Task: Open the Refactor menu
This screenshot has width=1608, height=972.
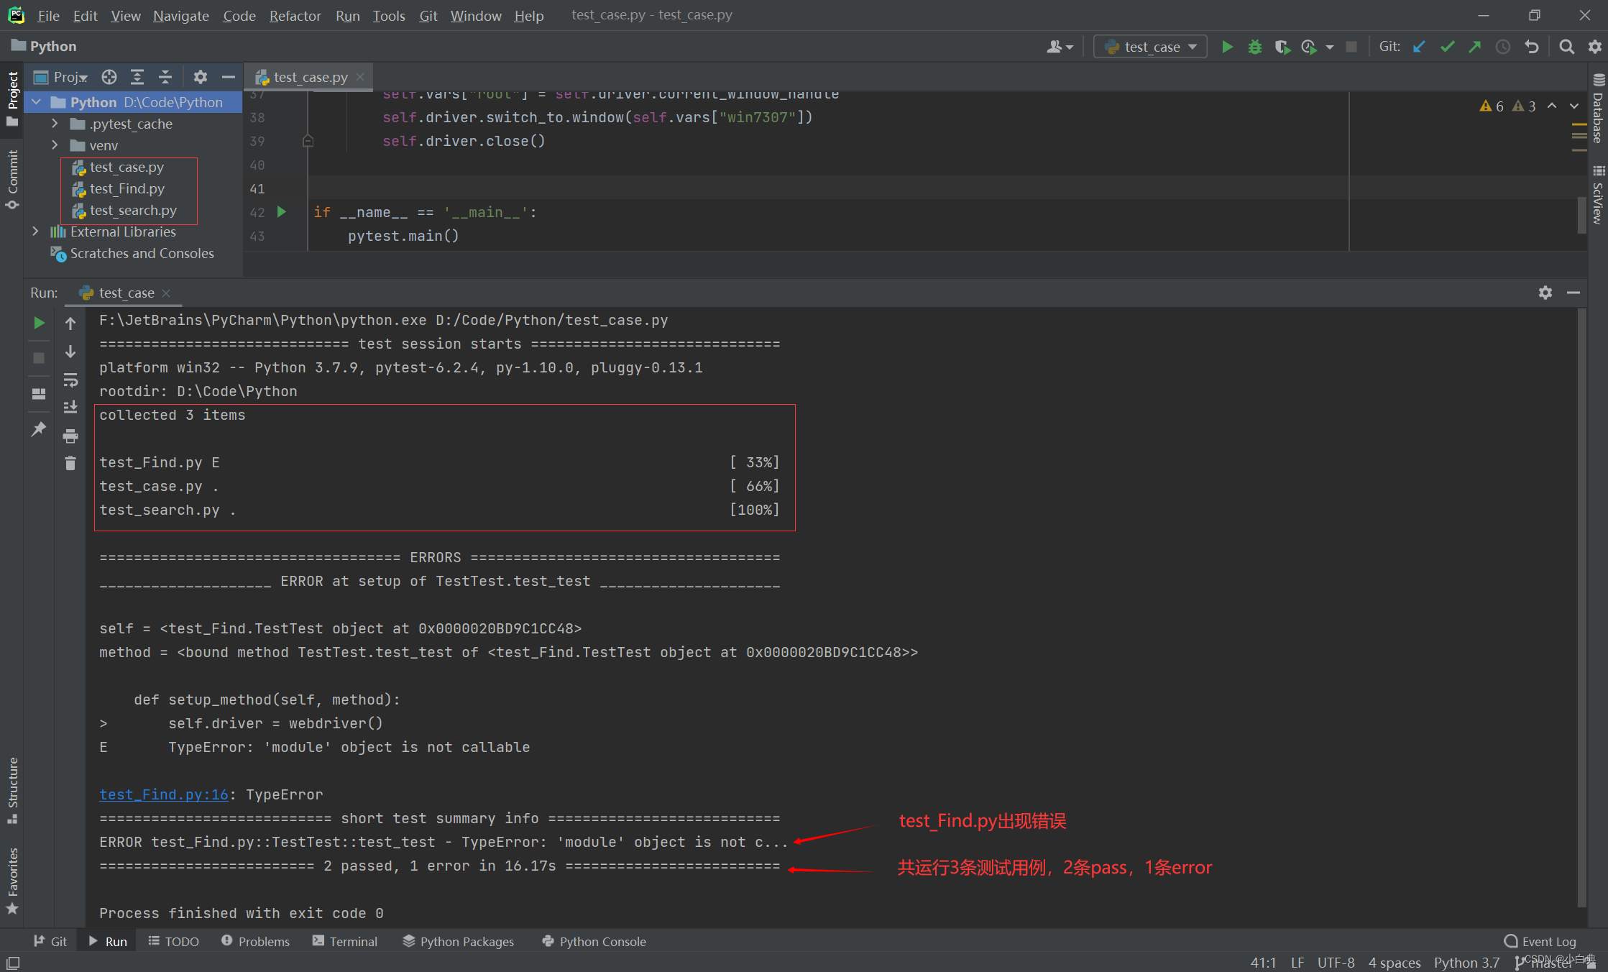Action: pos(295,15)
